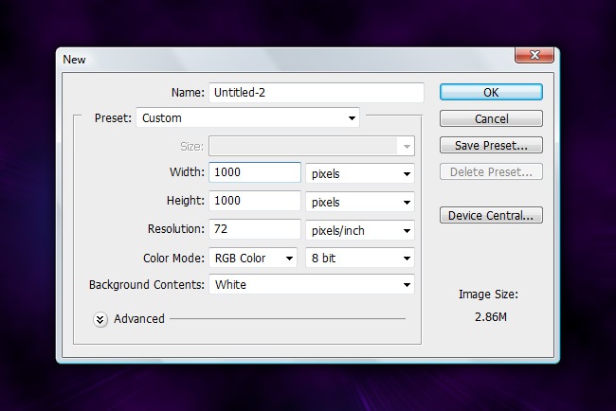Click the Width value field
Screen dimensions: 616x411
click(256, 172)
